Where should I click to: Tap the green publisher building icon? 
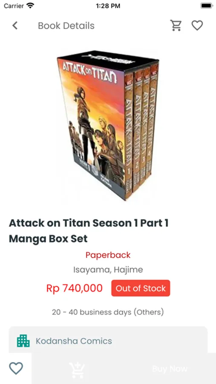[x=23, y=340]
